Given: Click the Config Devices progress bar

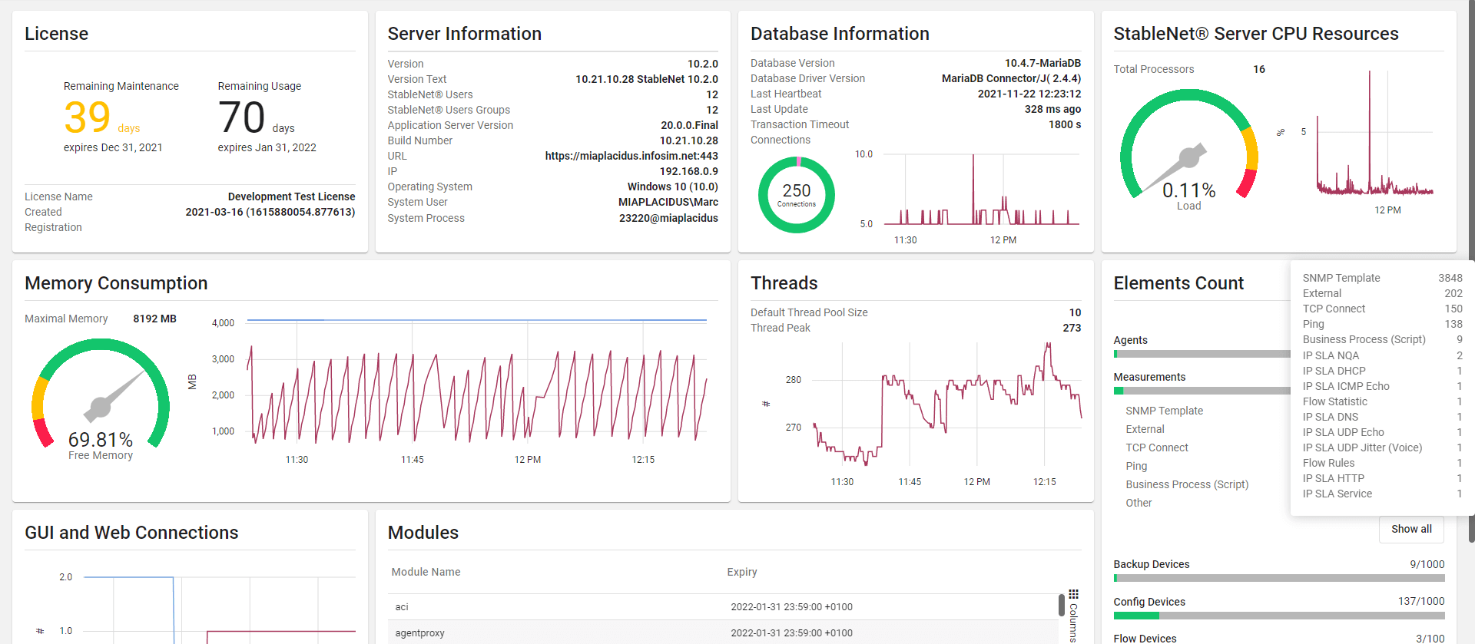Looking at the screenshot, I should 1279,616.
